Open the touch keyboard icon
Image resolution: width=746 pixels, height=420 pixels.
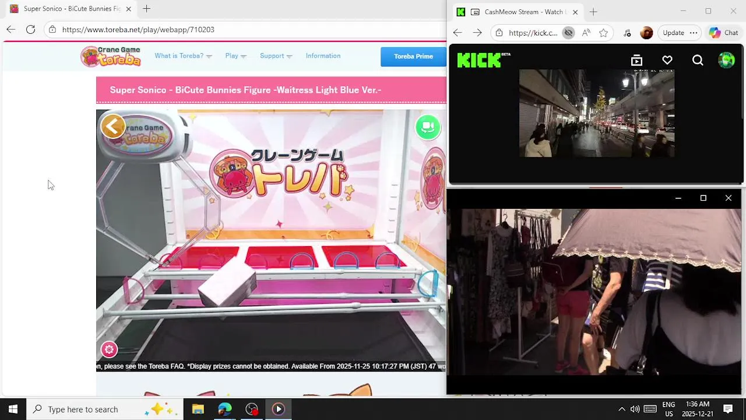coord(650,409)
